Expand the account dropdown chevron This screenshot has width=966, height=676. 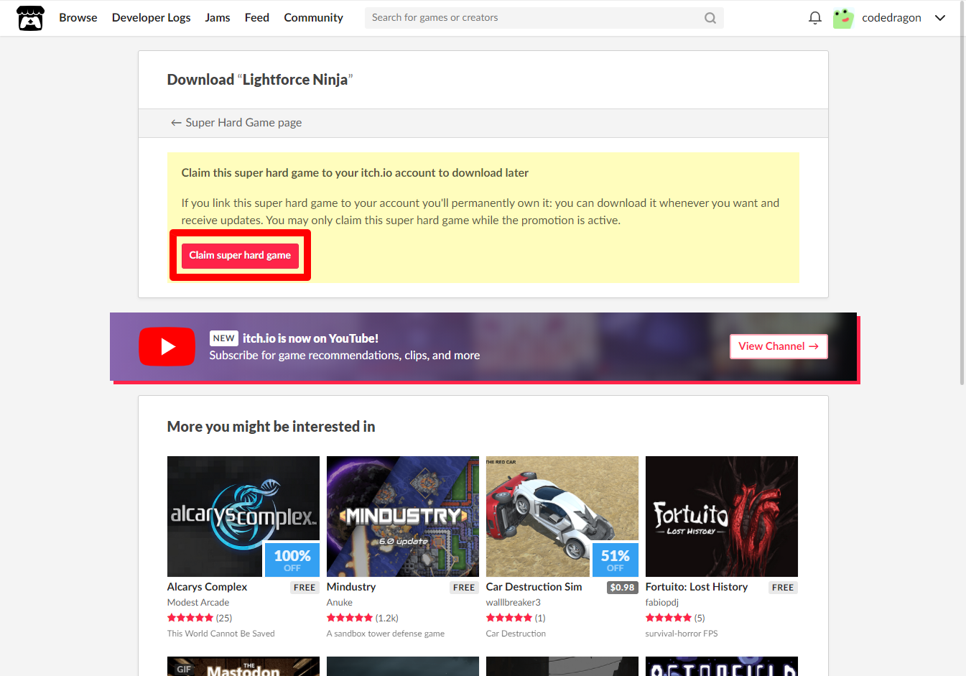(x=939, y=18)
